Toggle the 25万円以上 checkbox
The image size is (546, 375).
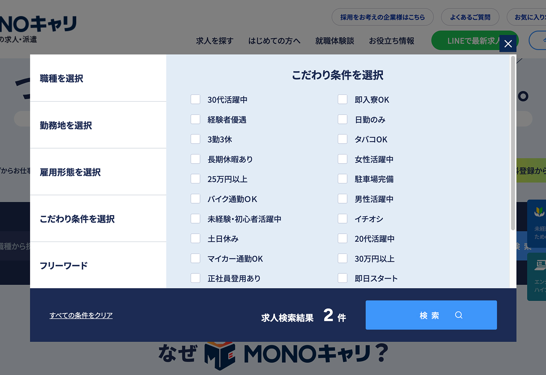coord(195,179)
